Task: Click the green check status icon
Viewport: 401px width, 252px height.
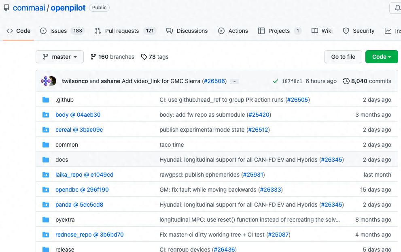Action: click(276, 81)
